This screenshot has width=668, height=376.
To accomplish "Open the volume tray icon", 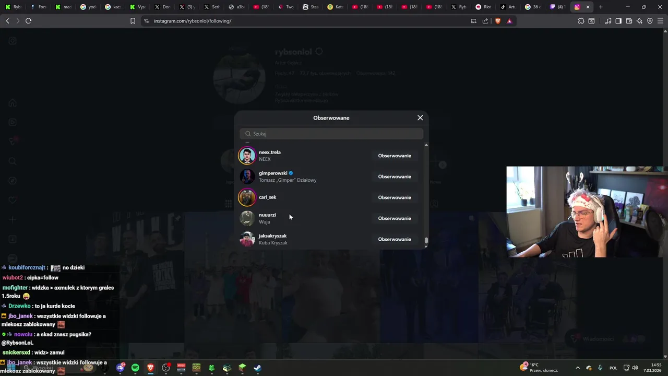I will point(635,368).
